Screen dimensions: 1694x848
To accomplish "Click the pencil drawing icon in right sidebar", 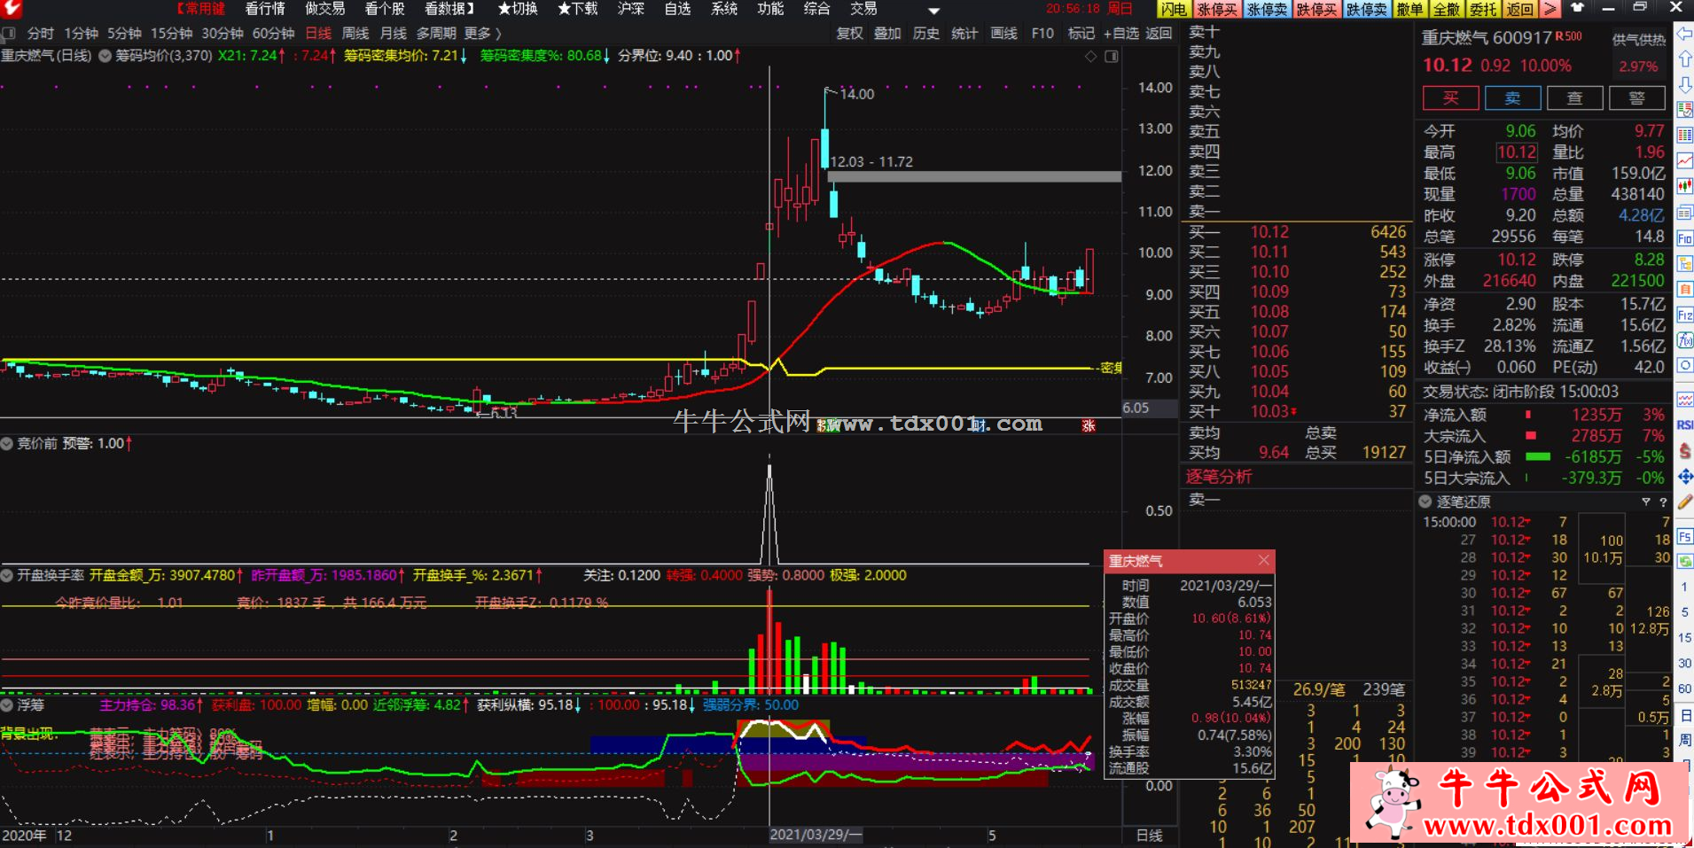I will (1685, 502).
